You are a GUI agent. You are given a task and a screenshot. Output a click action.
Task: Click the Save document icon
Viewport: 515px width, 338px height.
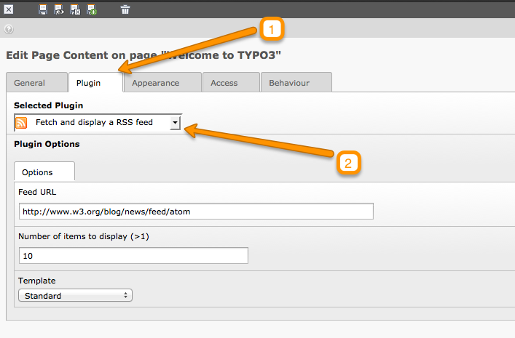point(43,9)
